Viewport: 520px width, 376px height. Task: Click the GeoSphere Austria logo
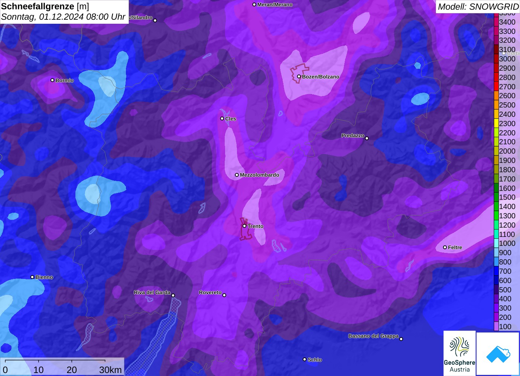point(459,353)
